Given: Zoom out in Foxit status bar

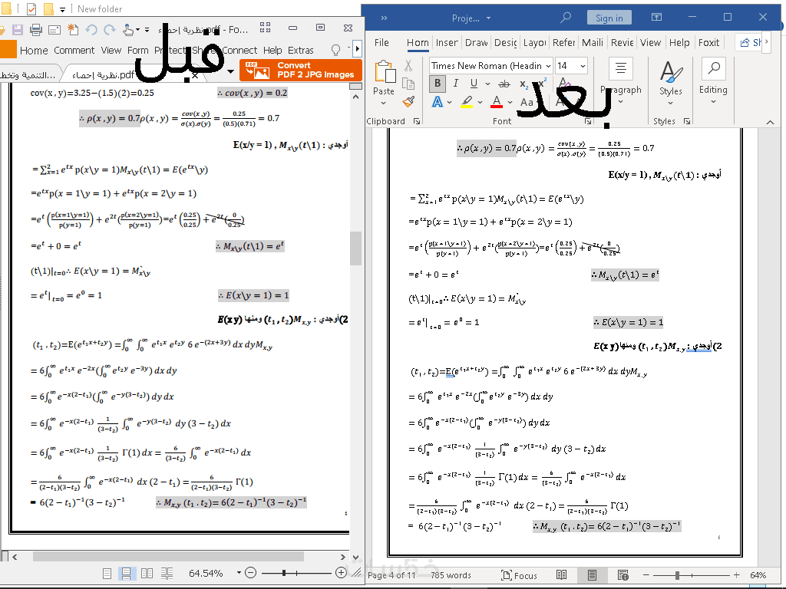Looking at the screenshot, I should (x=251, y=572).
